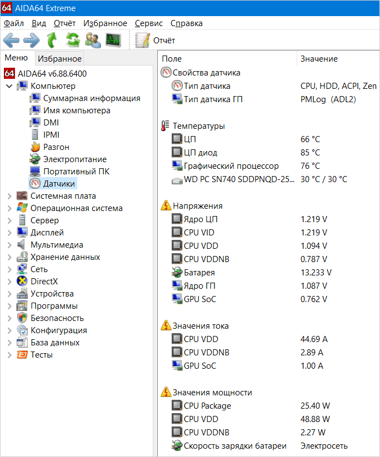The image size is (380, 457).
Task: Select IPMI in the tree
Action: [51, 135]
